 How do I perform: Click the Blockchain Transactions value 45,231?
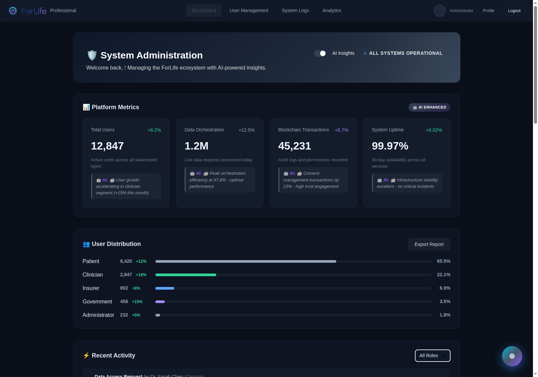click(295, 146)
